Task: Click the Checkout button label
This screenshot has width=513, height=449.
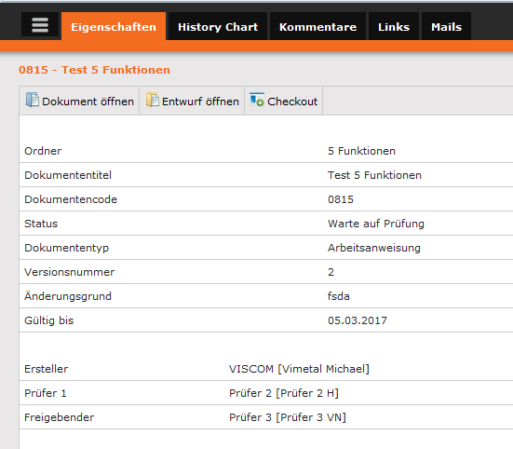Action: click(x=292, y=102)
